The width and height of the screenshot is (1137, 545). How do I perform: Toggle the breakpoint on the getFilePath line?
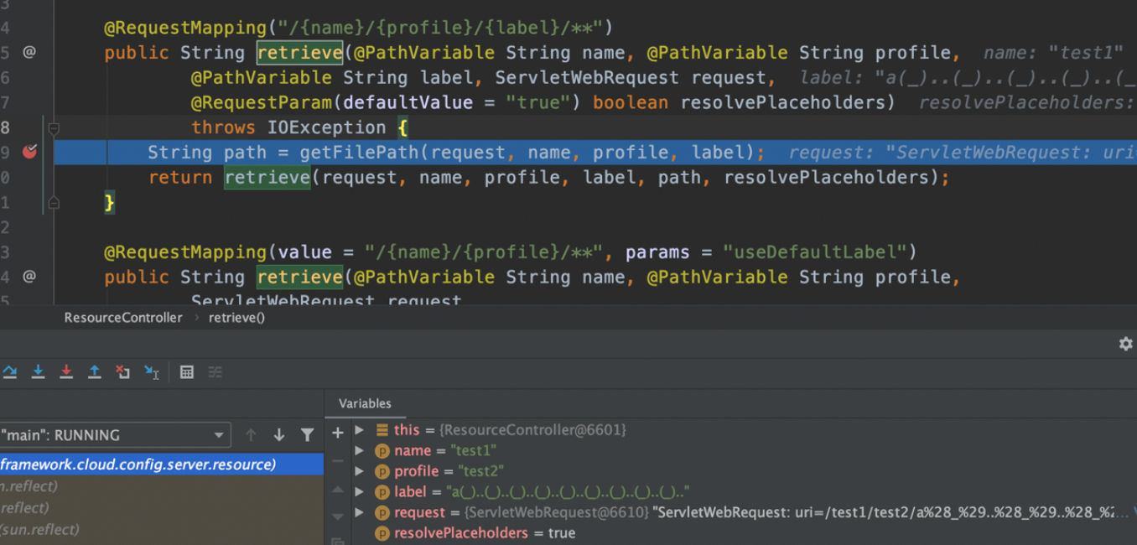[x=30, y=152]
